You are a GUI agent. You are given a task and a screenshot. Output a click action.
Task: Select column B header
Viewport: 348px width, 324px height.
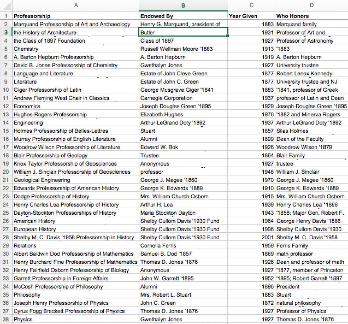coord(183,5)
